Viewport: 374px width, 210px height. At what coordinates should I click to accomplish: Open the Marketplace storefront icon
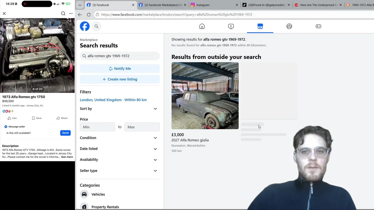click(260, 26)
